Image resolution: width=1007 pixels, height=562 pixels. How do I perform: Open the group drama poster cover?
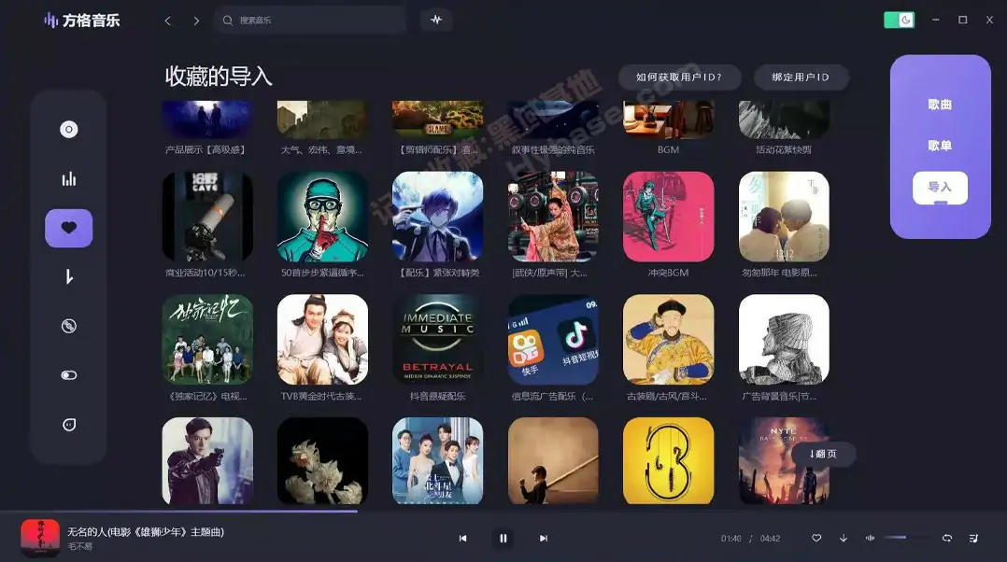pos(437,461)
